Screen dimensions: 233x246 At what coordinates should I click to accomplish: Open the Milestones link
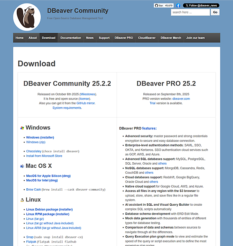[88, 94]
